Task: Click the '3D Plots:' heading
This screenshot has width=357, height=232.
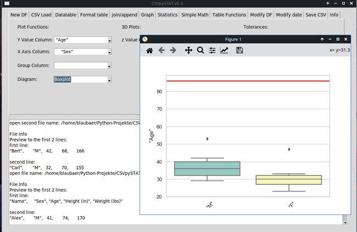Action: coord(131,27)
